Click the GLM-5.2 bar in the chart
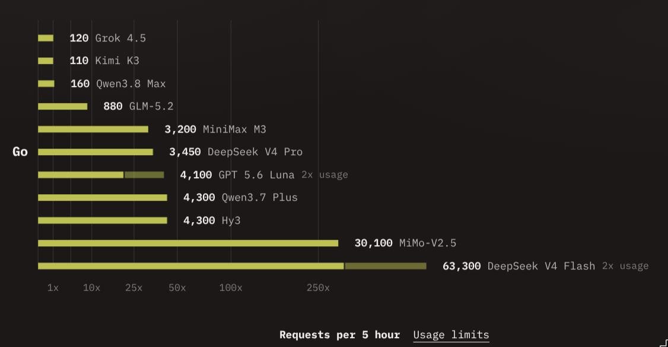 (63, 107)
